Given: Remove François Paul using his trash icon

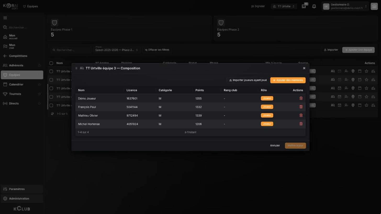Looking at the screenshot, I should (x=301, y=107).
